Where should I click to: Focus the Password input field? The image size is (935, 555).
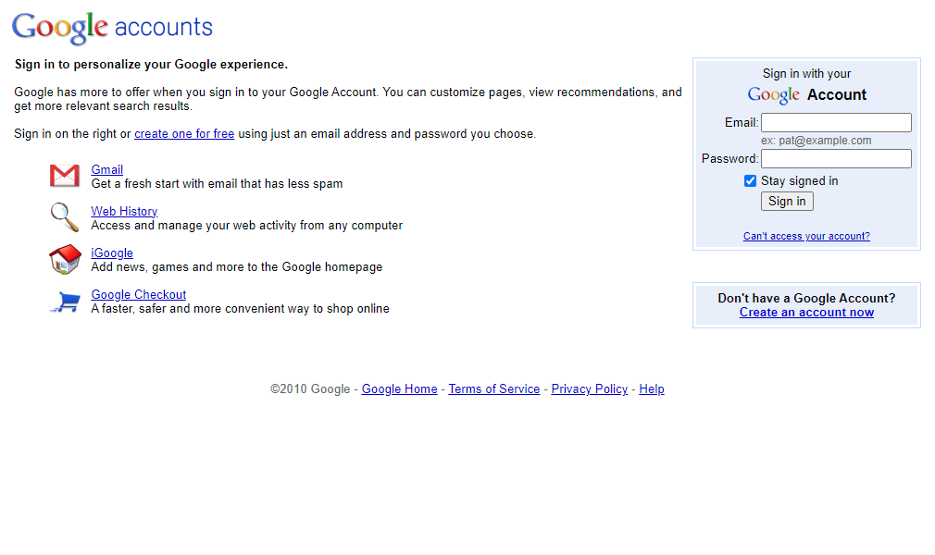(836, 158)
